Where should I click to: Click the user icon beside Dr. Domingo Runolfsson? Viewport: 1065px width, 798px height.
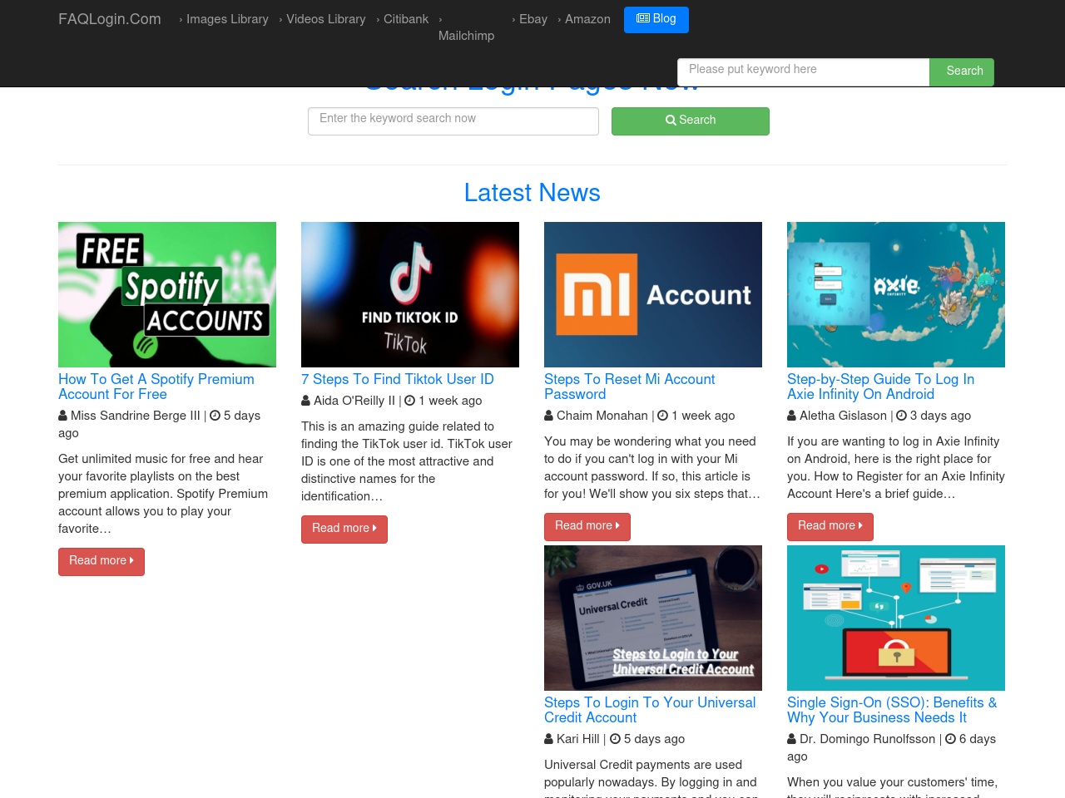(792, 739)
